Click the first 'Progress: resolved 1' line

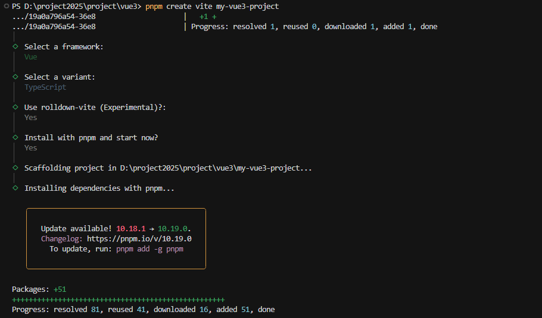(314, 27)
